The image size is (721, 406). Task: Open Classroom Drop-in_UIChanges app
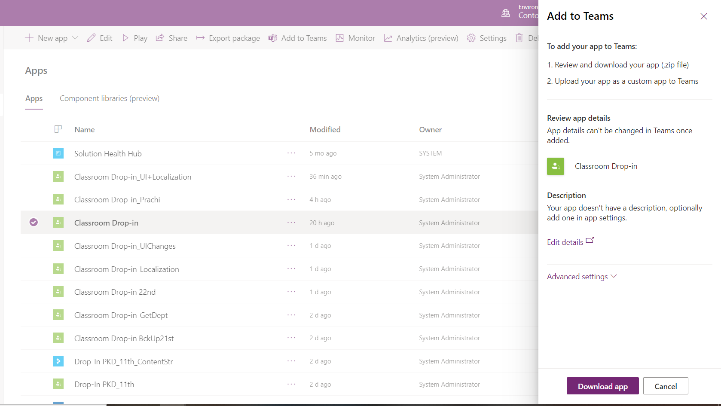point(125,246)
